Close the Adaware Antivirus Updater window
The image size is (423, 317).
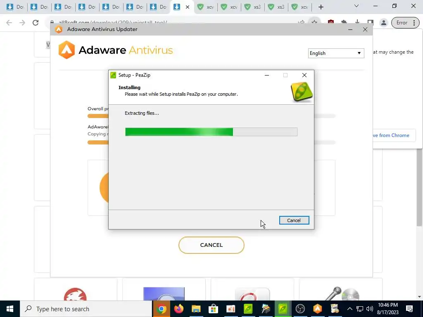click(365, 29)
